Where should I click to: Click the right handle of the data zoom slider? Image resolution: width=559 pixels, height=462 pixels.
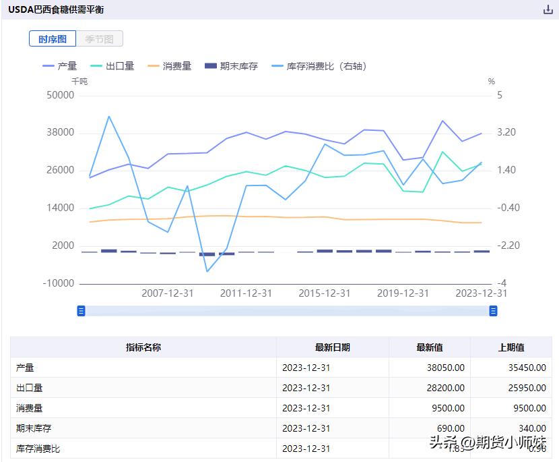[492, 311]
